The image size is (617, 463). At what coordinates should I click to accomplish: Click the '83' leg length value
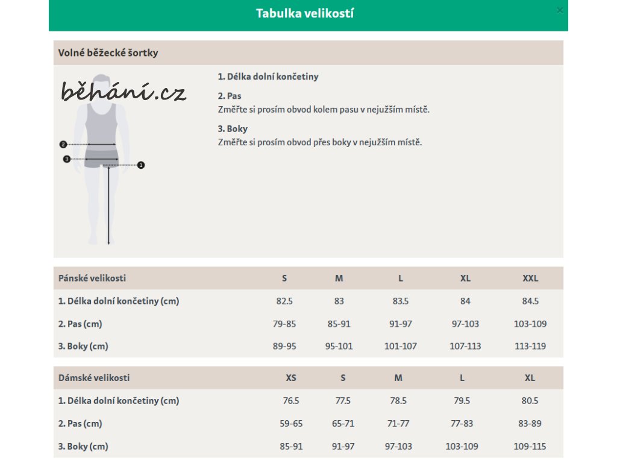(x=339, y=301)
